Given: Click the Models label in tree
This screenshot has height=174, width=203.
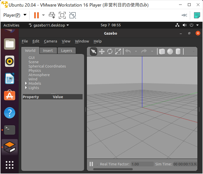Looking at the screenshot, I should [x=35, y=83].
